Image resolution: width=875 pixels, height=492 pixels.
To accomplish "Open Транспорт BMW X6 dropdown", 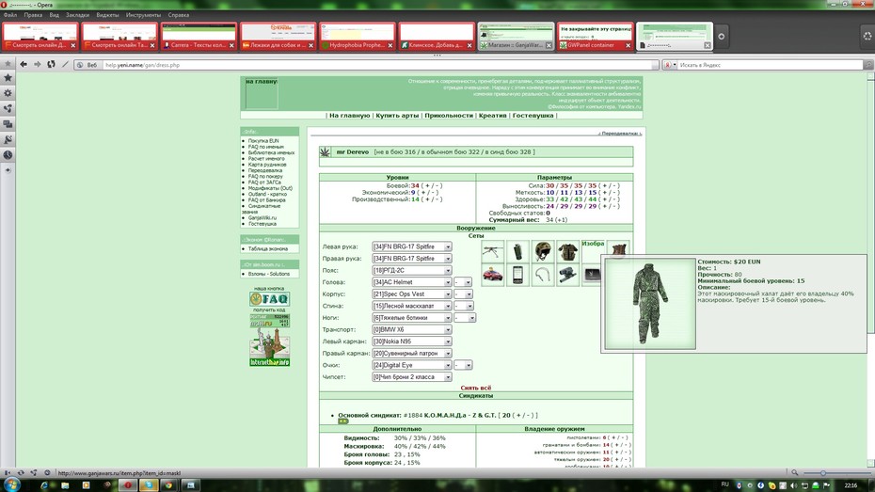I will (x=412, y=329).
